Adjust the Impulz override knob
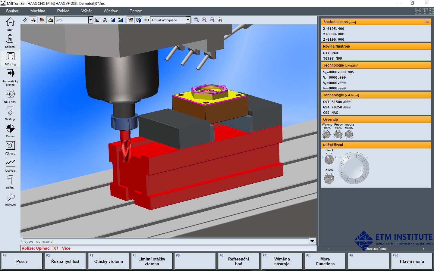Image resolution: width=434 pixels, height=271 pixels. click(349, 134)
